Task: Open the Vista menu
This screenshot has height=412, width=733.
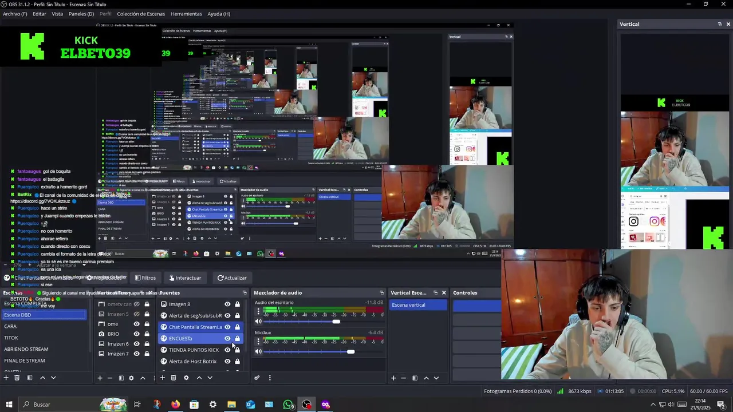Action: click(x=57, y=14)
